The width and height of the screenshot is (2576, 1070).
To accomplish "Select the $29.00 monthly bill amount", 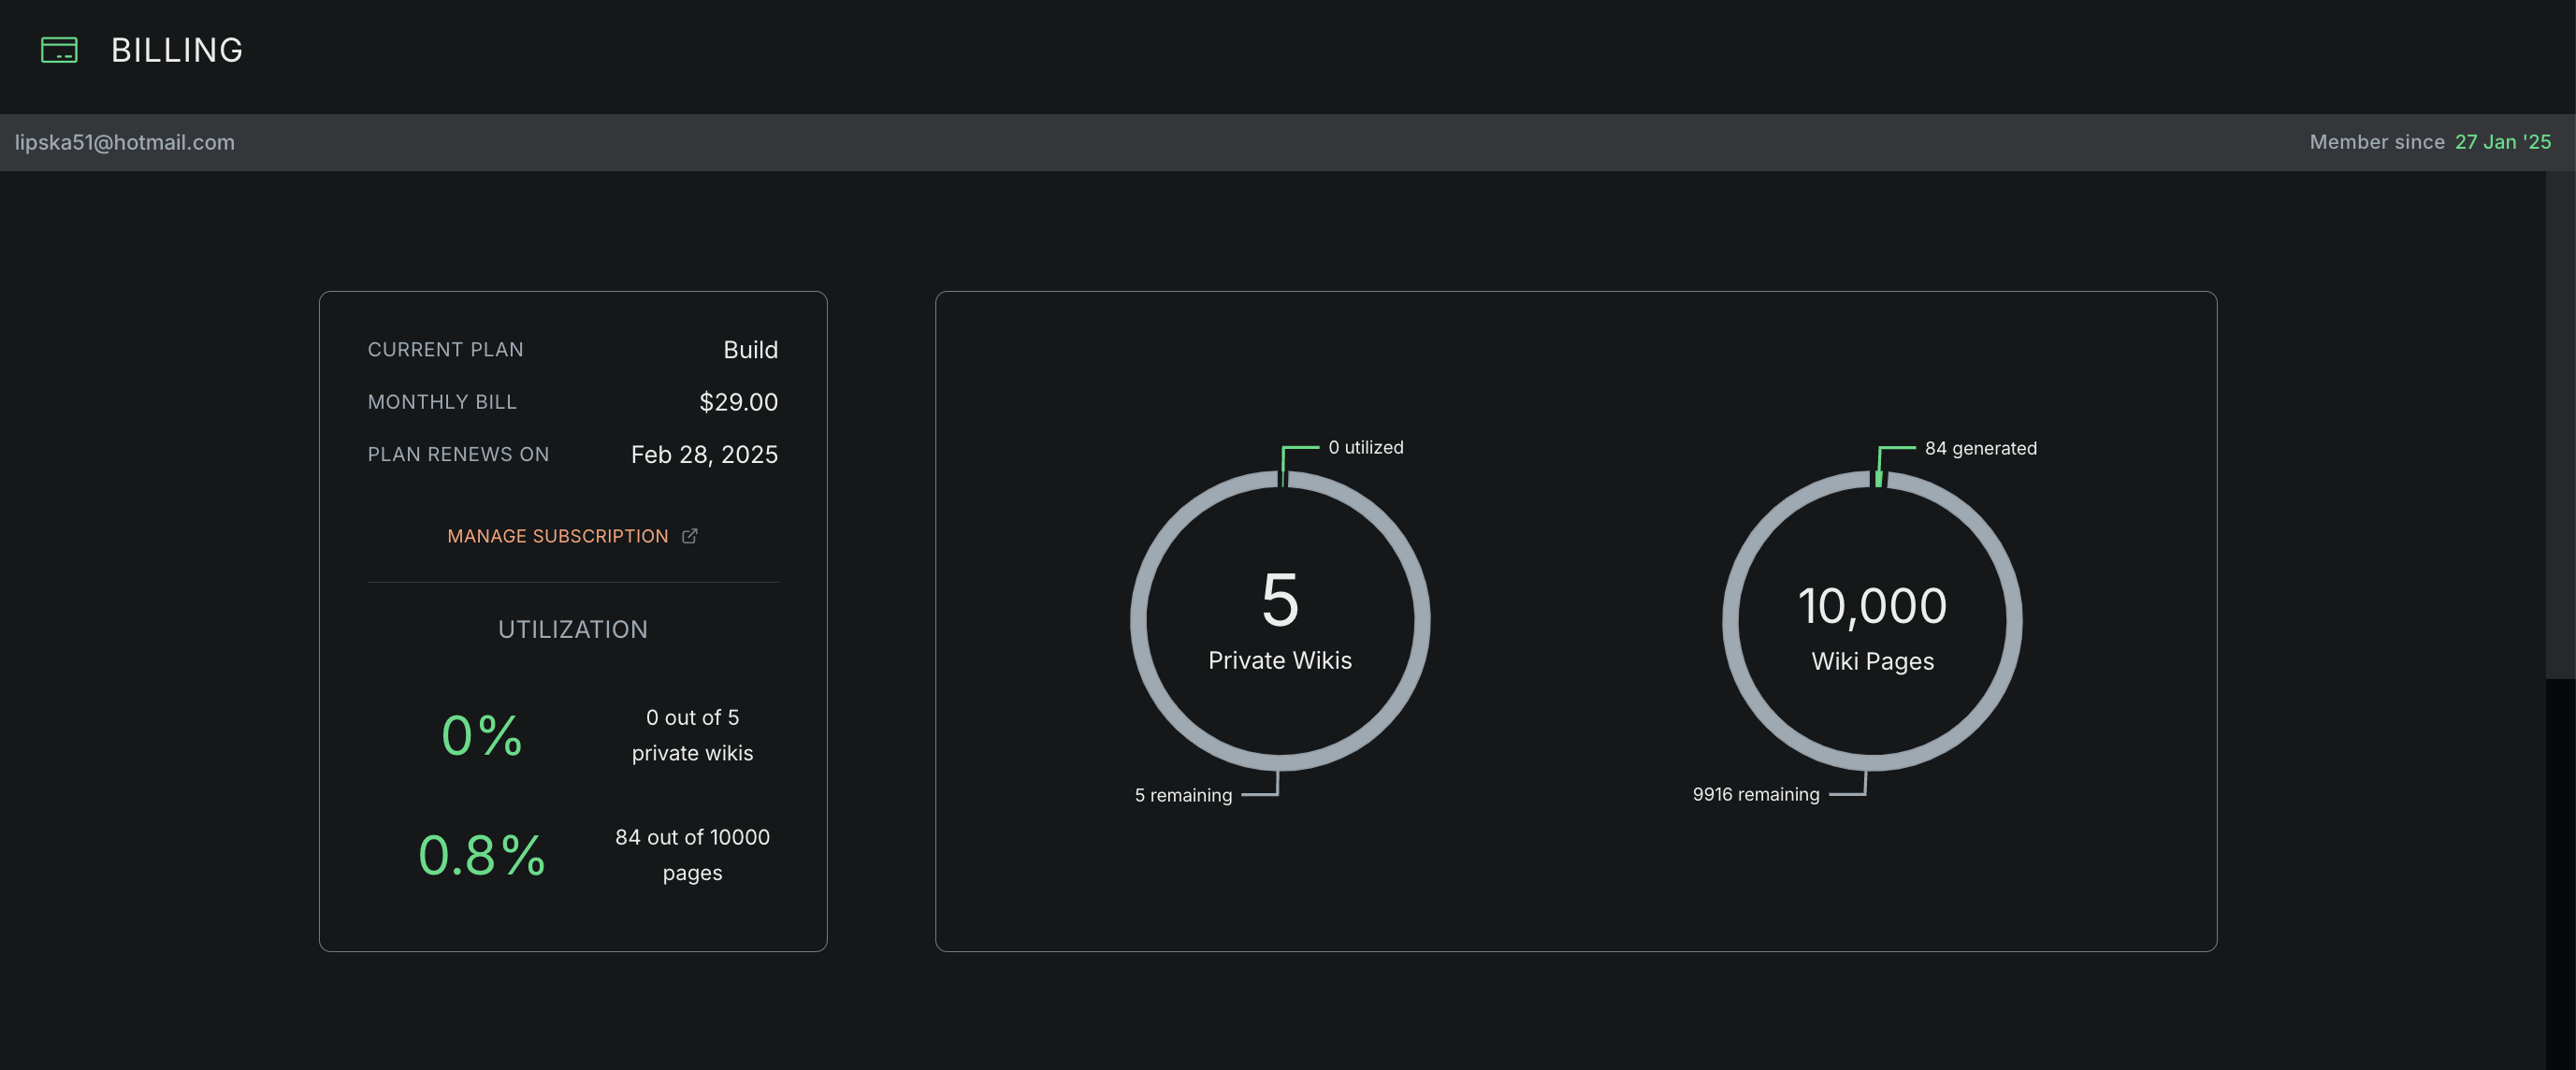I will pos(738,402).
